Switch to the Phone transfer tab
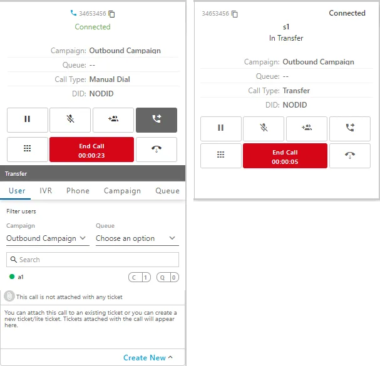The width and height of the screenshot is (380, 366). click(78, 191)
